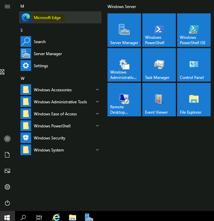The width and height of the screenshot is (214, 221).
Task: Click the taskbar search magnifier
Action: [x=23, y=217]
